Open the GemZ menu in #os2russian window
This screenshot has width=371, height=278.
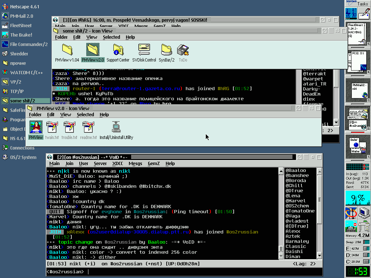pos(154,164)
